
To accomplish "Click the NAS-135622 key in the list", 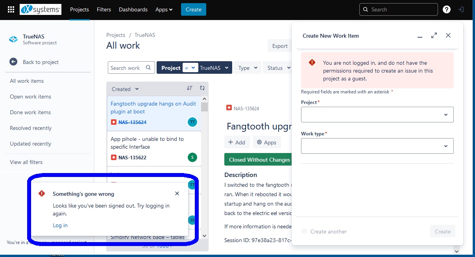I will pyautogui.click(x=132, y=158).
